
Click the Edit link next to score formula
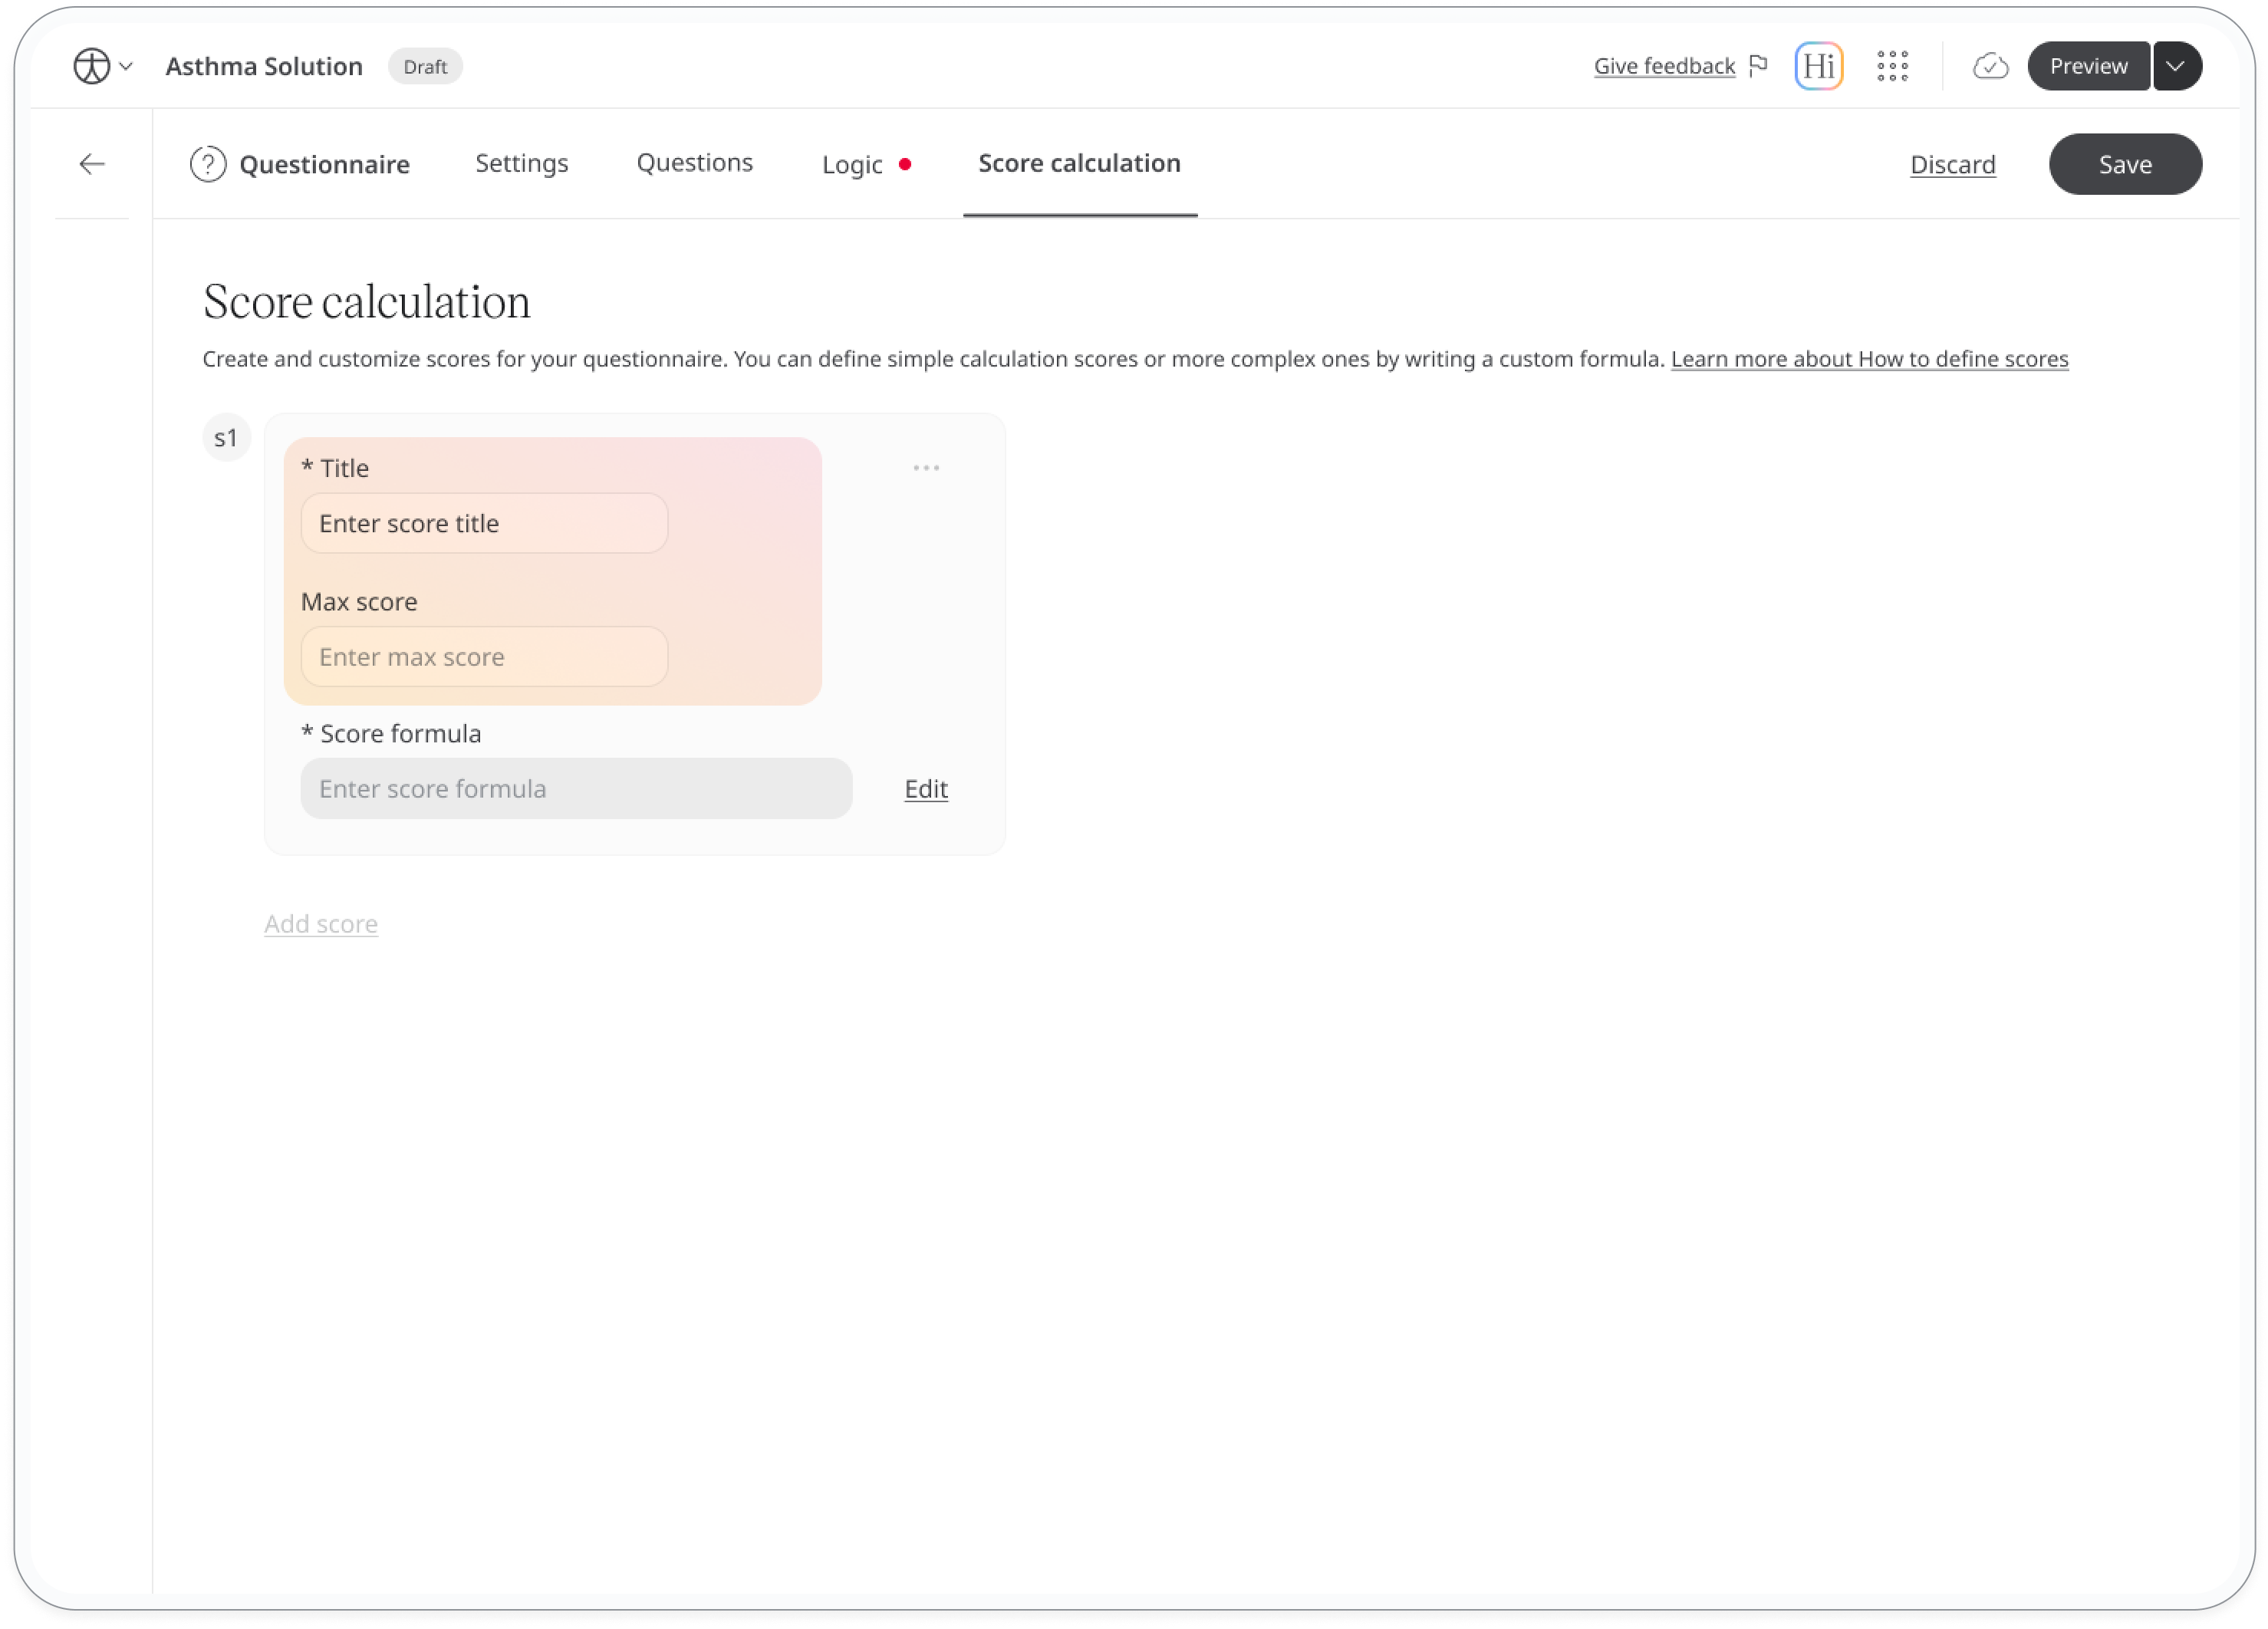click(x=927, y=787)
